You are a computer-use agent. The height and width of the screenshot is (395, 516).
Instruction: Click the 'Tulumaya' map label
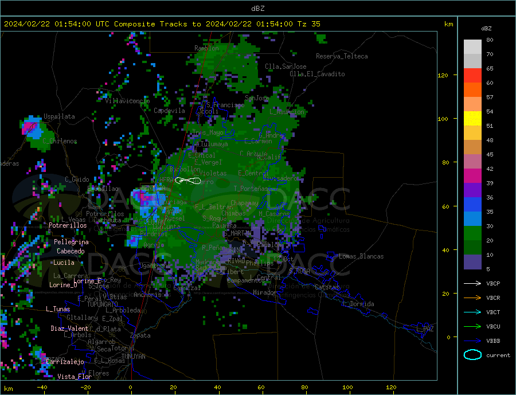tap(214, 144)
